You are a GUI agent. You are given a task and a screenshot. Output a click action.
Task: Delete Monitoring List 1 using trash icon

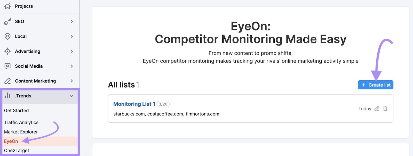click(x=385, y=108)
